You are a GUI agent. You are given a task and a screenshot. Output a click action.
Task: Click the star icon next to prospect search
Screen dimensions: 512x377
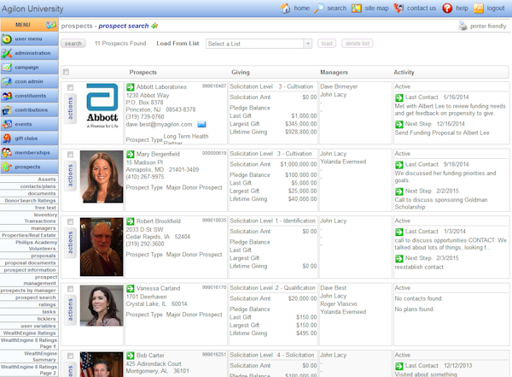click(154, 26)
